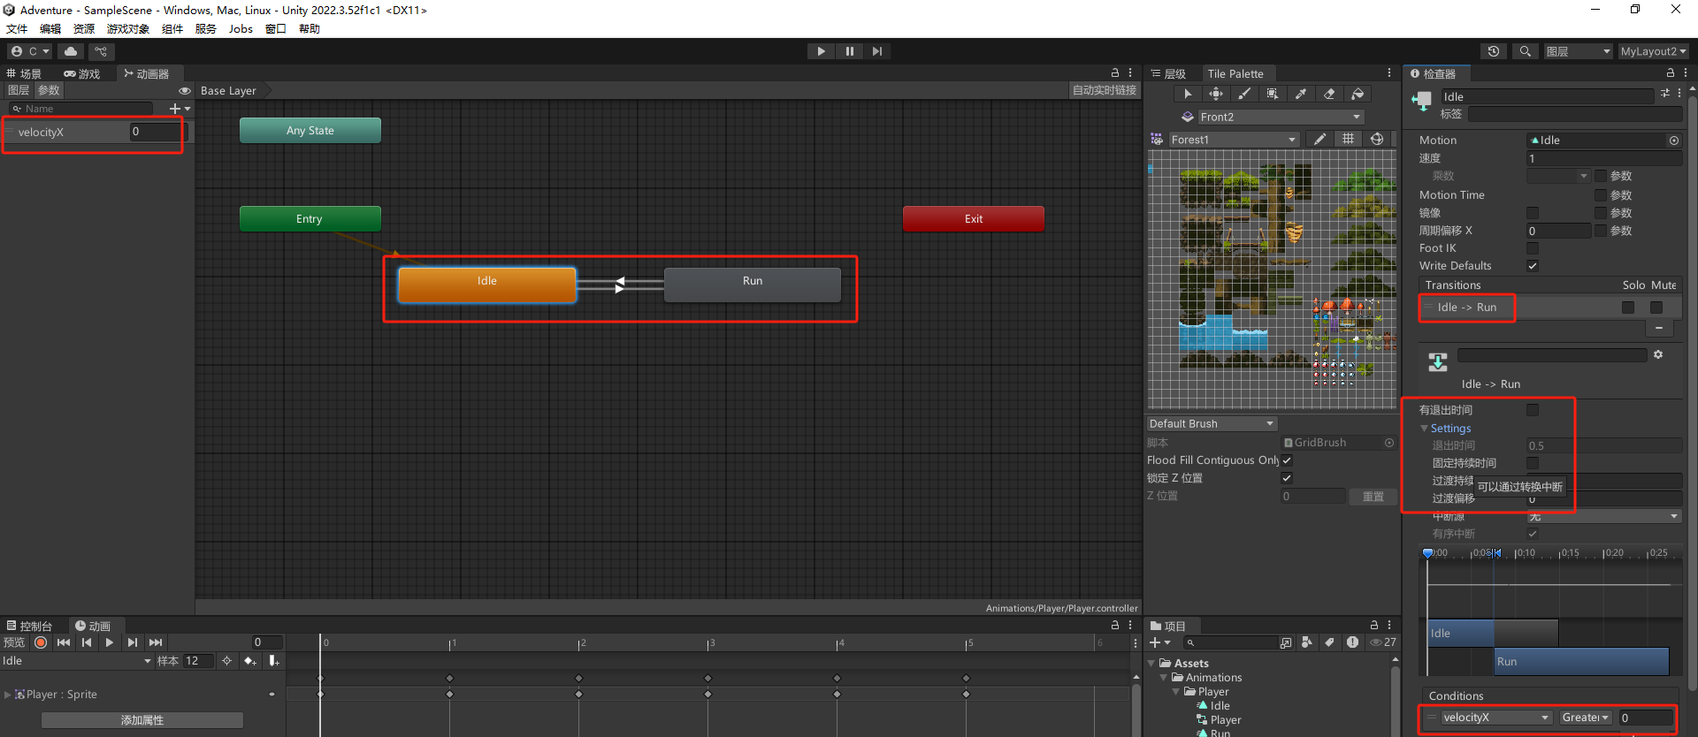Click the animation record button
1698x737 pixels.
[x=41, y=642]
